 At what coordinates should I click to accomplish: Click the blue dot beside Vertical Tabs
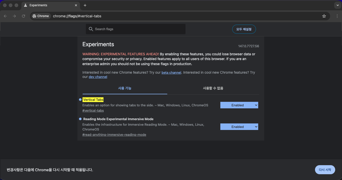pyautogui.click(x=80, y=100)
